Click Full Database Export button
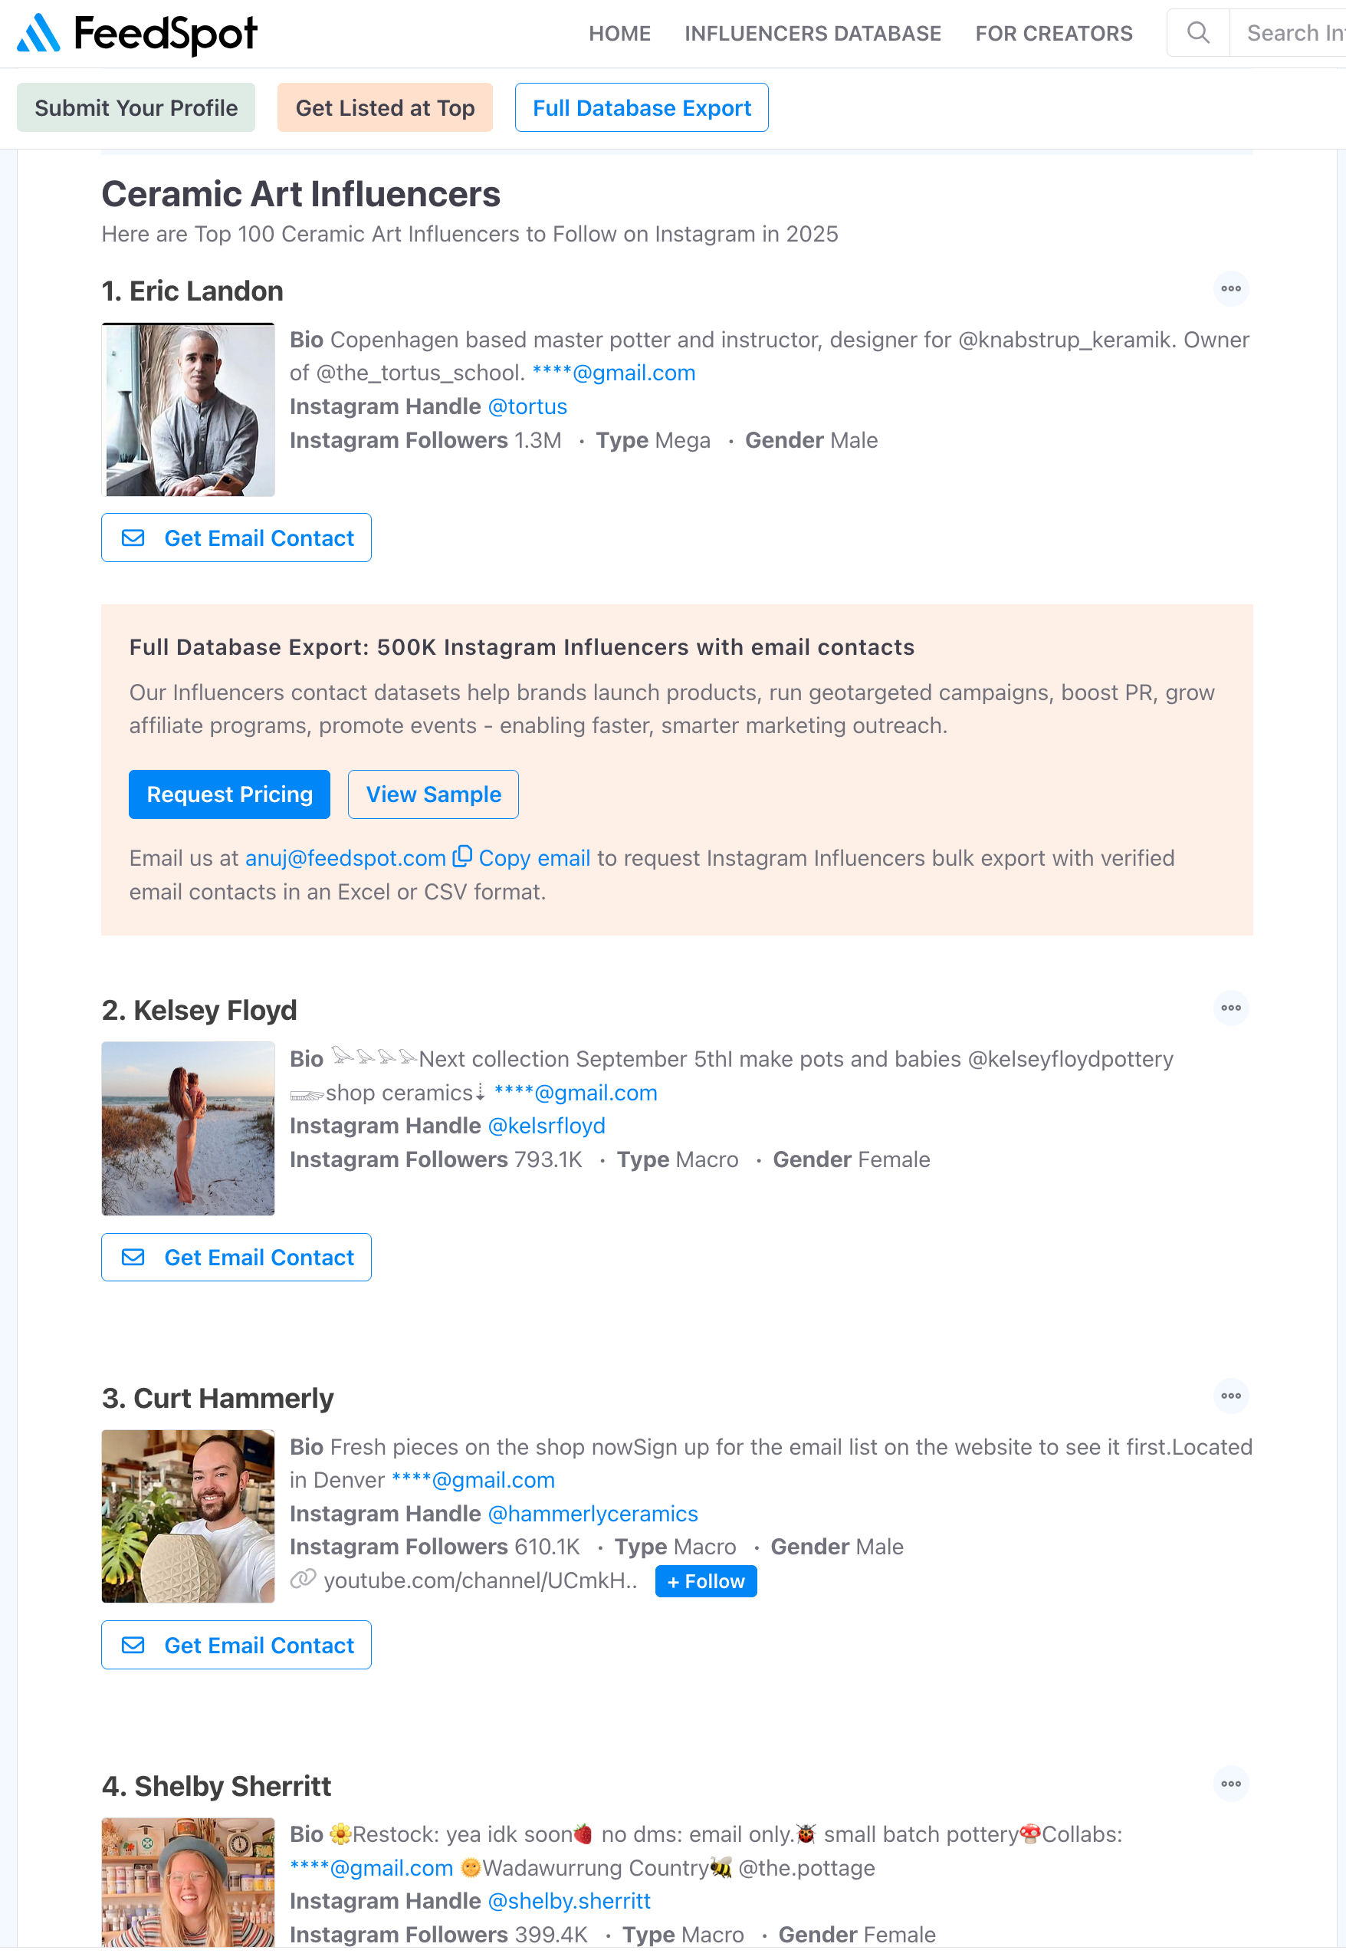The width and height of the screenshot is (1346, 1960). 641,108
